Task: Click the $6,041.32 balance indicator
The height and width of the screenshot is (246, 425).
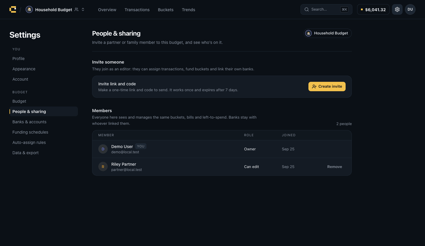Action: coord(373,9)
